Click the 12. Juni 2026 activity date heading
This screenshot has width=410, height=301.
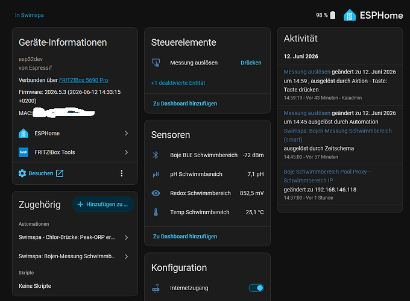click(x=301, y=57)
